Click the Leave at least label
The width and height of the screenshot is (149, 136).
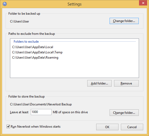point(19,112)
